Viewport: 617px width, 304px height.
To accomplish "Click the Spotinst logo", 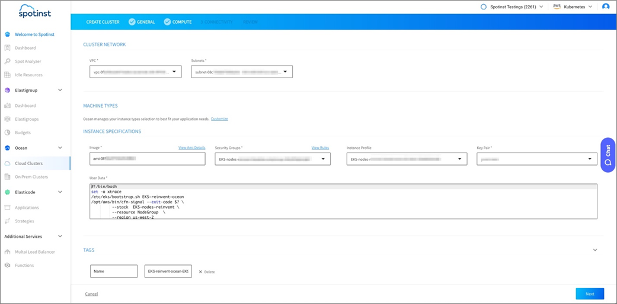I will coord(34,11).
